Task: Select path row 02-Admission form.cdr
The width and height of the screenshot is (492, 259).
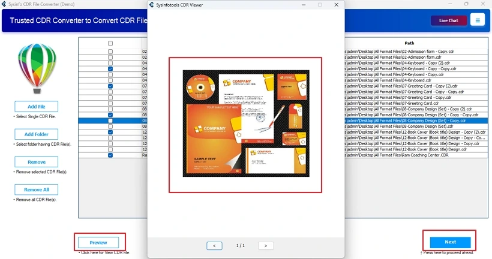Action: click(x=416, y=58)
